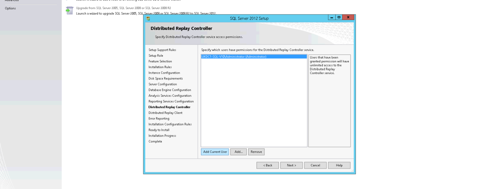This screenshot has width=498, height=189.
Task: Select UKDC1-SQL-V10\Administrator entry in the list
Action: tap(254, 57)
